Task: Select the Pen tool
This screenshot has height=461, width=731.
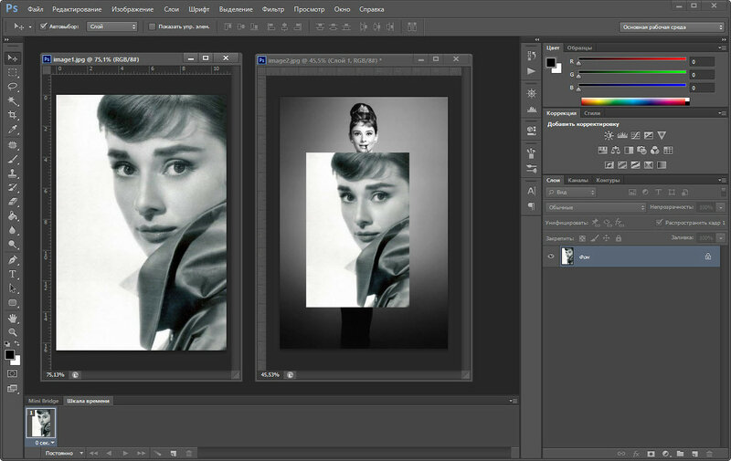Action: [x=12, y=260]
